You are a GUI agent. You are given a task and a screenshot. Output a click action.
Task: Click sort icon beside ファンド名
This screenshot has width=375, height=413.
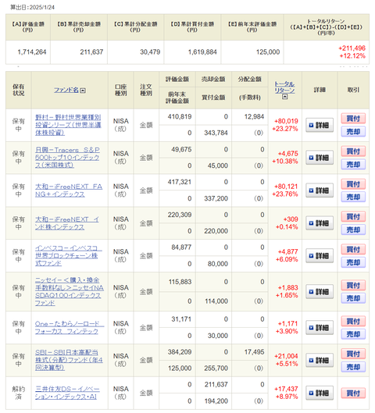83,91
